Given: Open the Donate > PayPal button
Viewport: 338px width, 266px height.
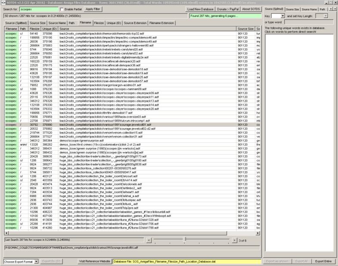Looking at the screenshot, I should point(227,9).
